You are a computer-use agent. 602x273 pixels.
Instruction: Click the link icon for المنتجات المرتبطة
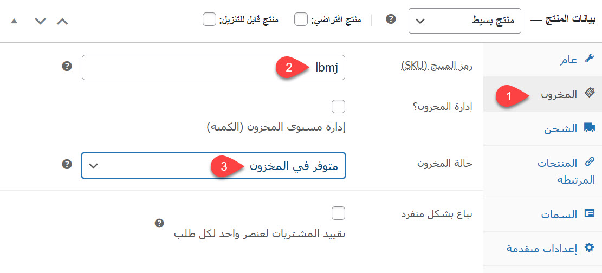coord(590,162)
